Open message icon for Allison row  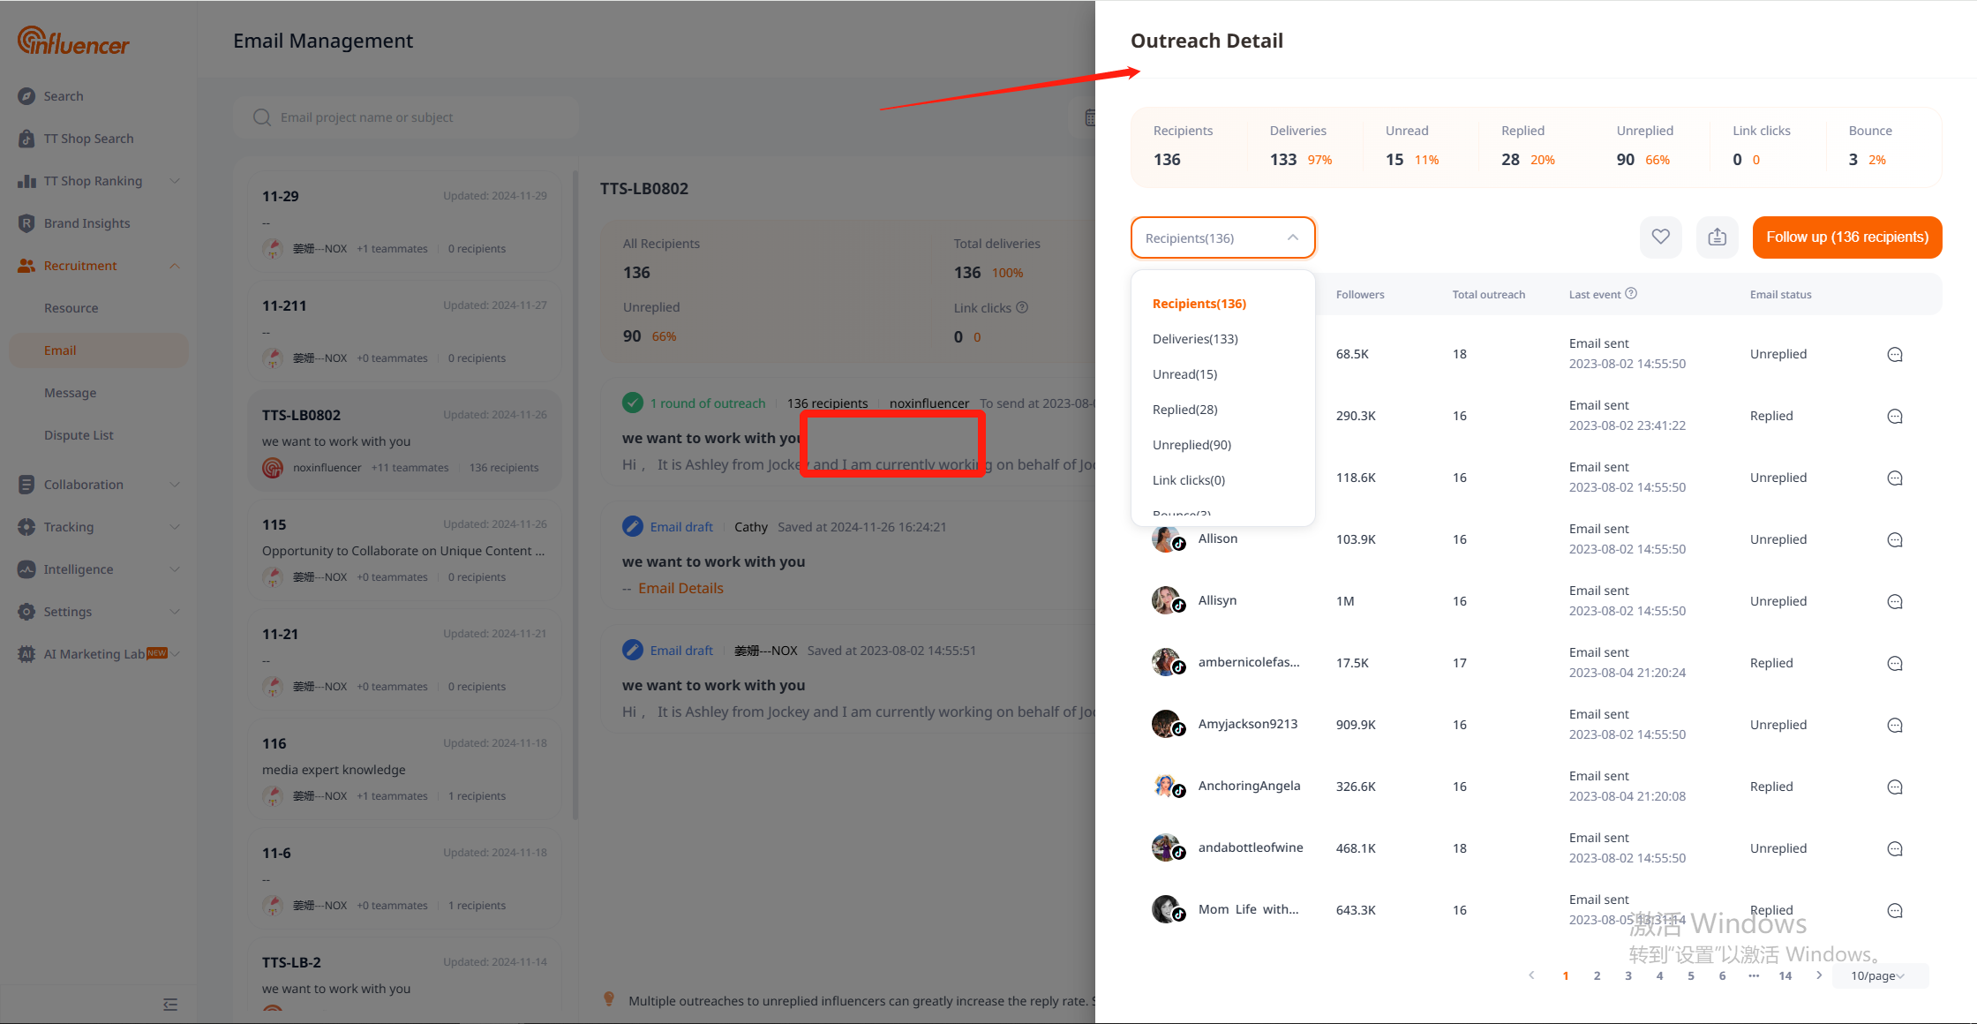(x=1894, y=540)
